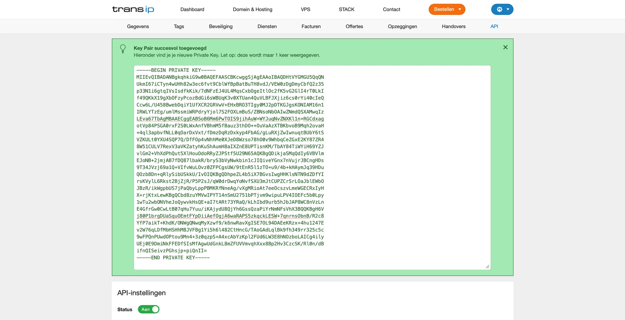This screenshot has height=320, width=625.
Task: Switch to the Diensten tab
Action: click(x=267, y=27)
